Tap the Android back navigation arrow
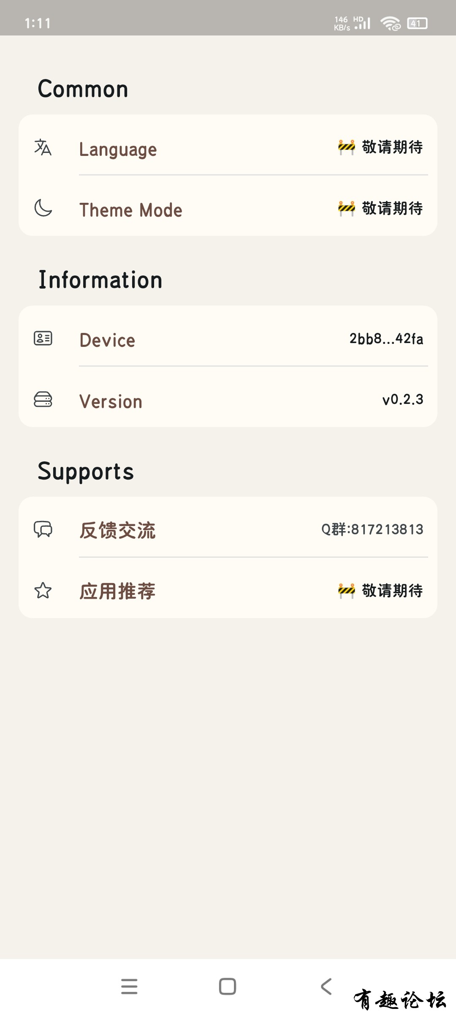 [x=326, y=987]
